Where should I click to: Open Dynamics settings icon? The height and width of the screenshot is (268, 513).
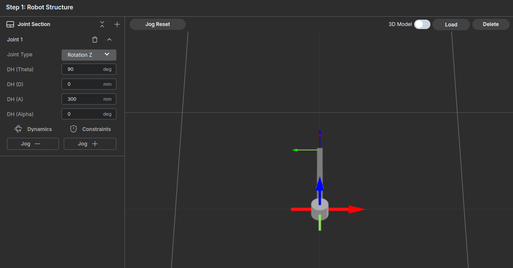(x=18, y=129)
